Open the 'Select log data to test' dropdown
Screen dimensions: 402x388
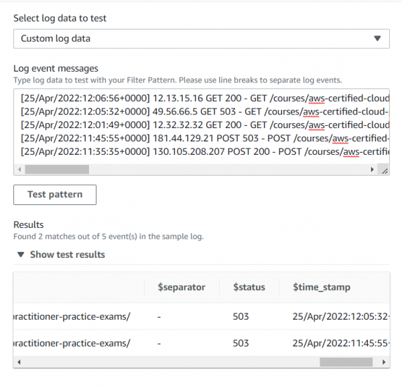[x=201, y=39]
